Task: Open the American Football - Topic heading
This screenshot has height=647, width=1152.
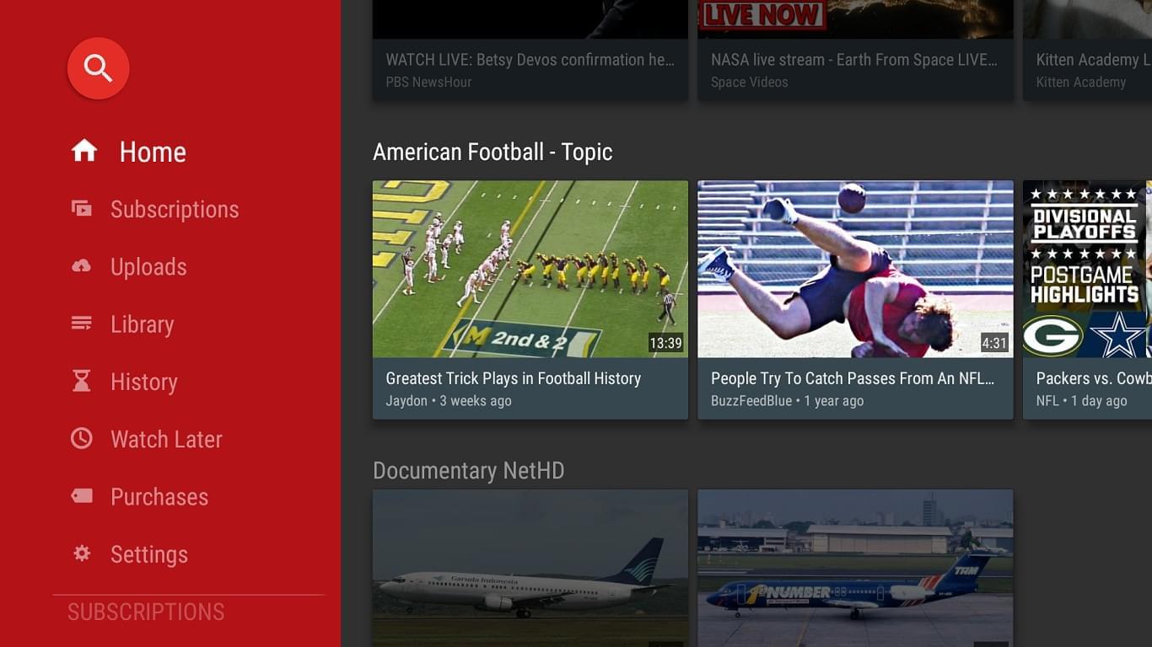Action: 493,152
